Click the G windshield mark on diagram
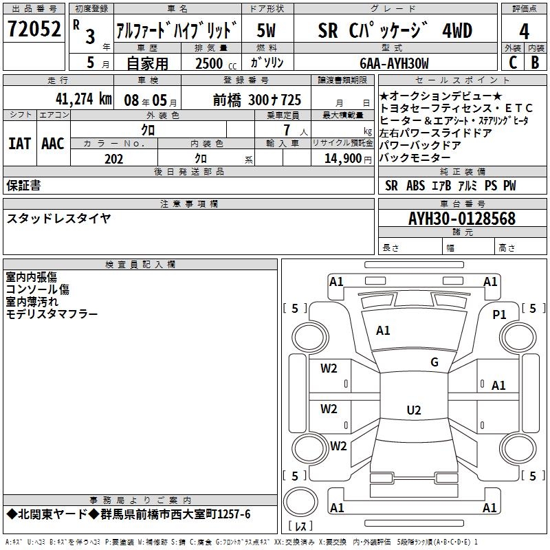Viewport: 550px width, 550px height. point(434,362)
